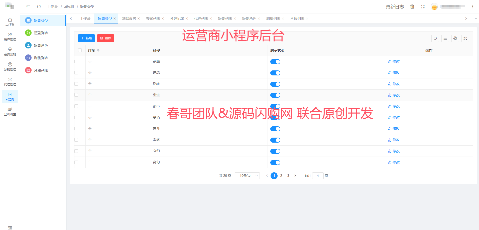
Task: Click the page number jump input field
Action: (x=318, y=176)
